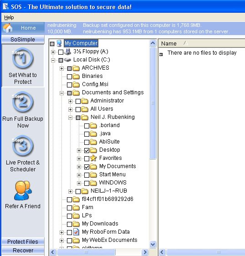Switch to the Recover tab
245x256 pixels.
pos(23,250)
